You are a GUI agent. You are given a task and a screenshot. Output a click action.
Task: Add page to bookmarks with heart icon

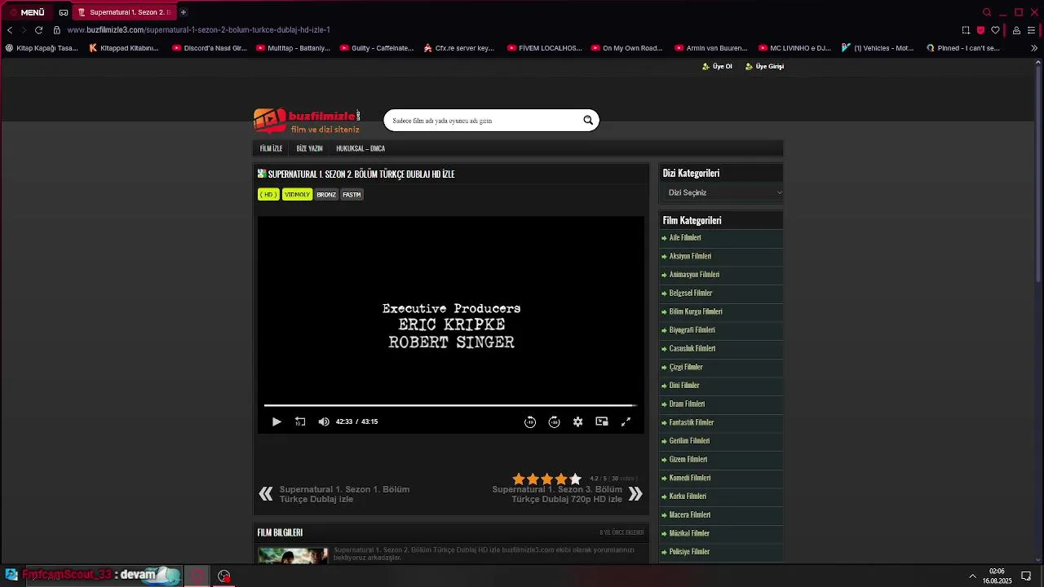coord(995,30)
